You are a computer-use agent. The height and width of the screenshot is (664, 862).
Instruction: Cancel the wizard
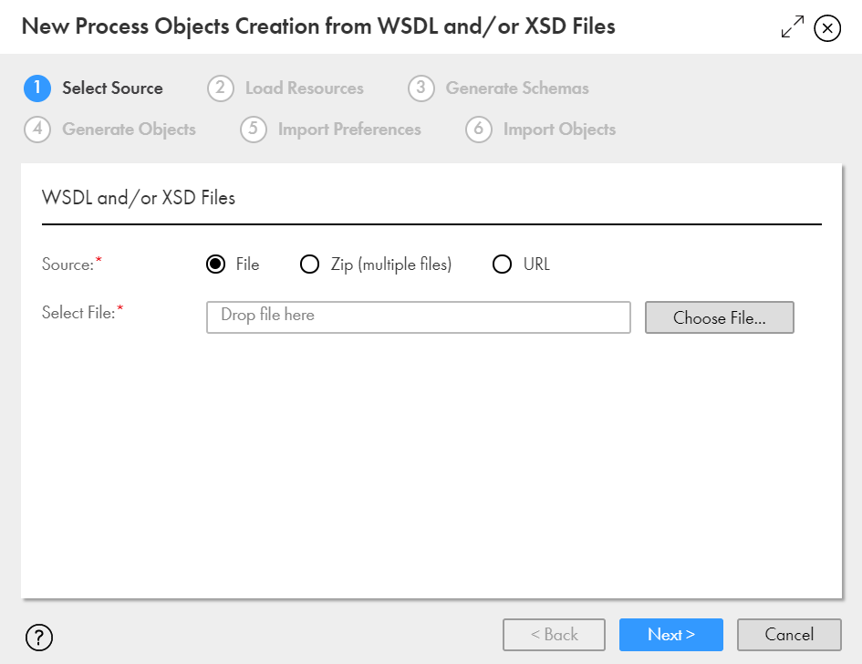coord(789,634)
